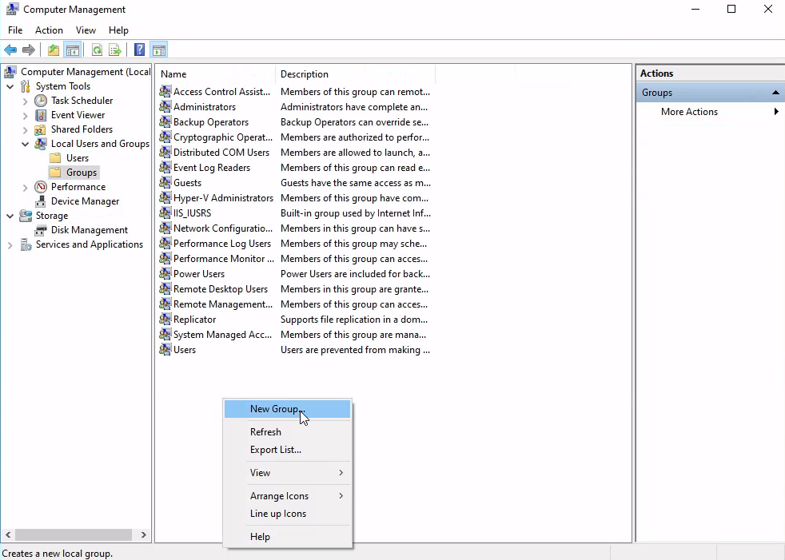Expand the Services and Applications node

[10, 244]
